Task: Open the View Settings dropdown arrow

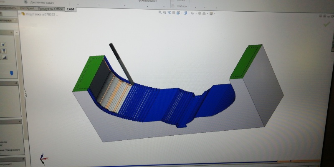Action: point(214,14)
